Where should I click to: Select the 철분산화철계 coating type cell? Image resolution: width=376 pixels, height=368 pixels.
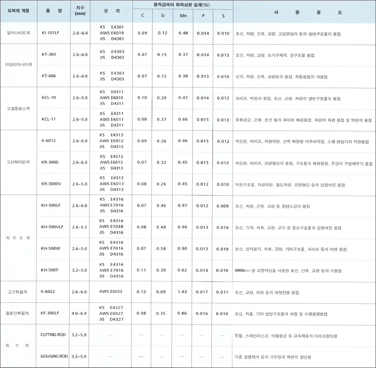coord(17,313)
